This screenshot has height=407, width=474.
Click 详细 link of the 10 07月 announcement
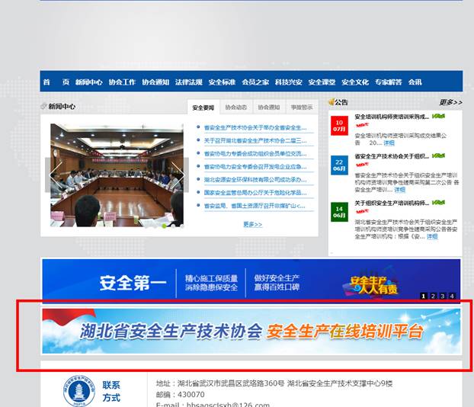coord(389,143)
